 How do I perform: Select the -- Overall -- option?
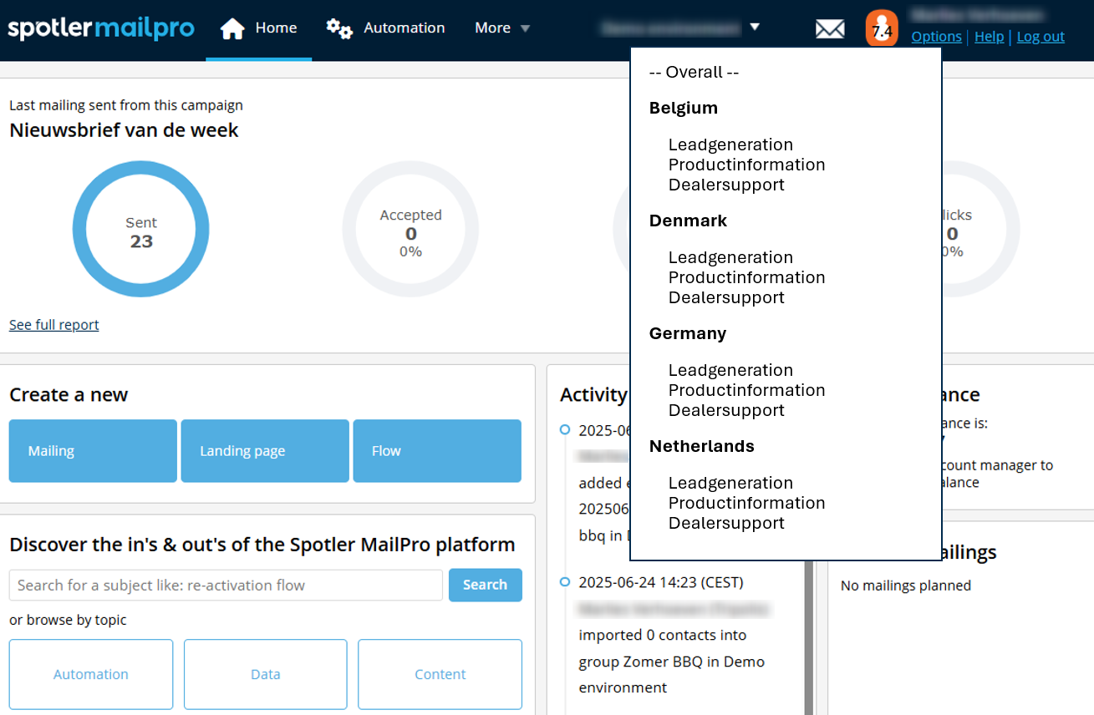pyautogui.click(x=694, y=73)
